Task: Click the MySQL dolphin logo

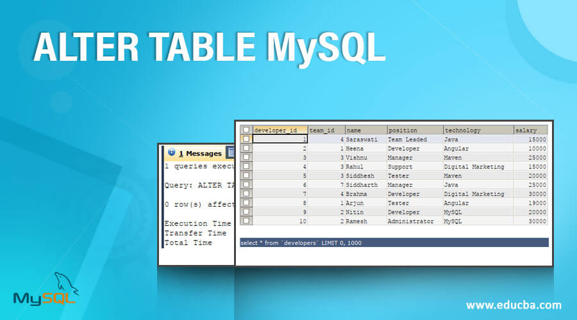Action: click(x=46, y=289)
